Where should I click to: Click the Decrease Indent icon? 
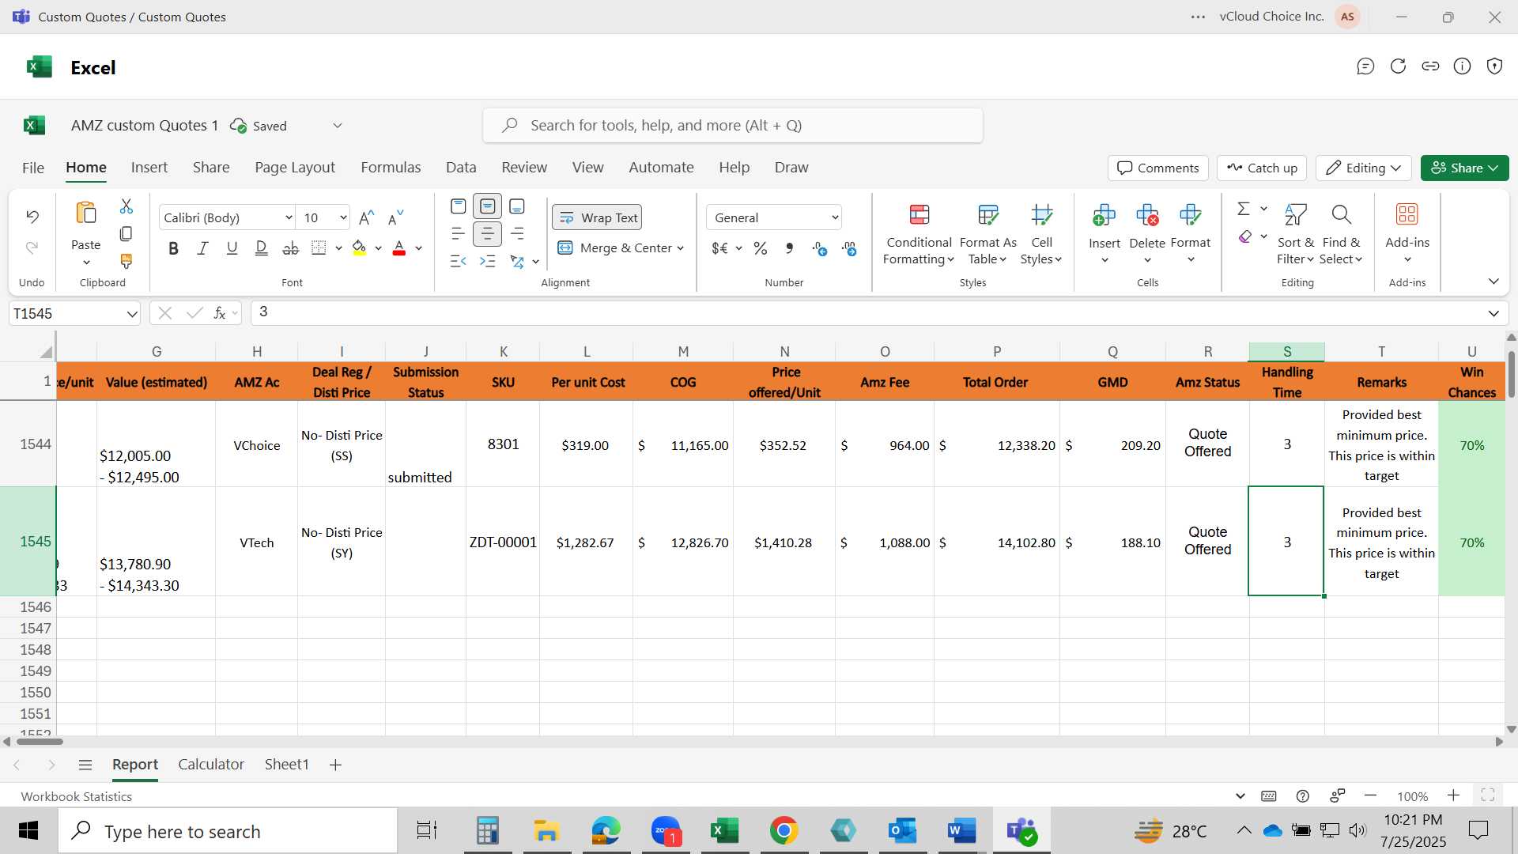(458, 261)
